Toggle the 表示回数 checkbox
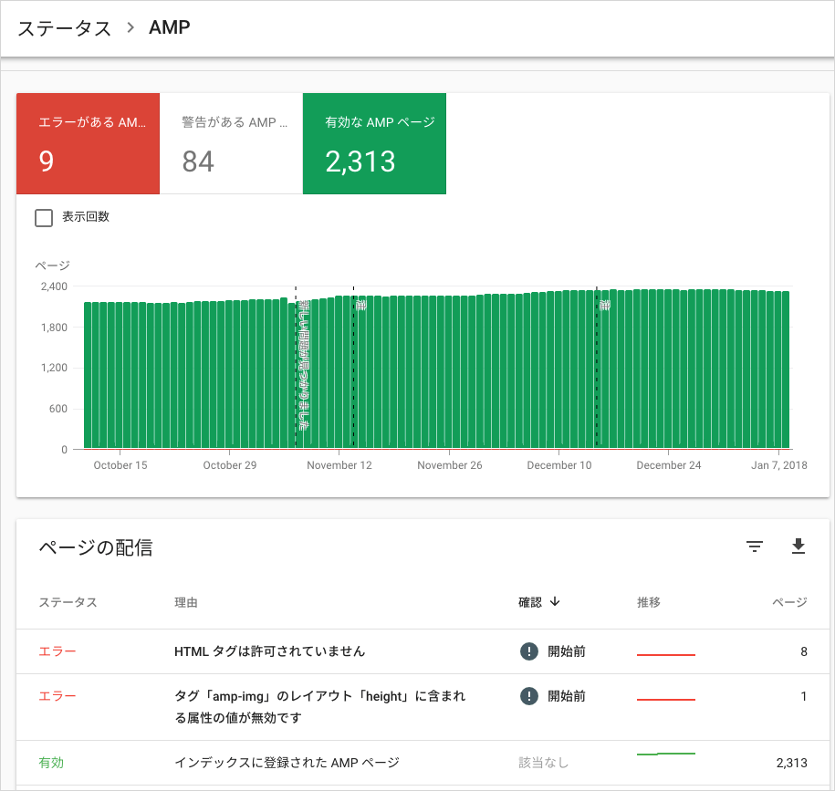 pos(44,218)
